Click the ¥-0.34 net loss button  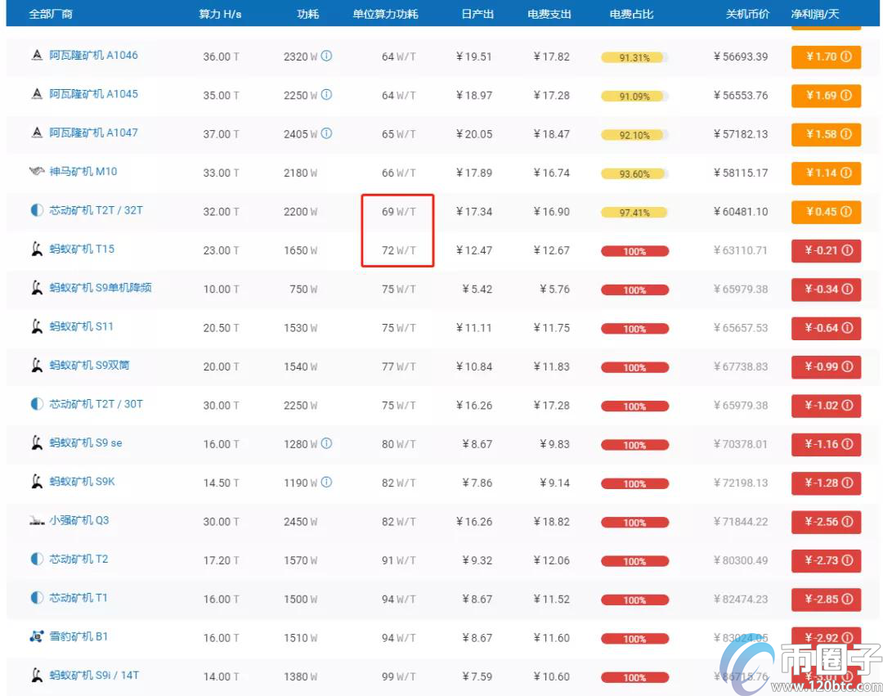pyautogui.click(x=826, y=290)
